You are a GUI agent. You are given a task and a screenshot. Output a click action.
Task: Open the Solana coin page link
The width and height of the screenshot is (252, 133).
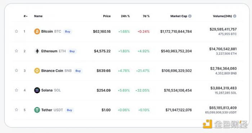(x=47, y=90)
